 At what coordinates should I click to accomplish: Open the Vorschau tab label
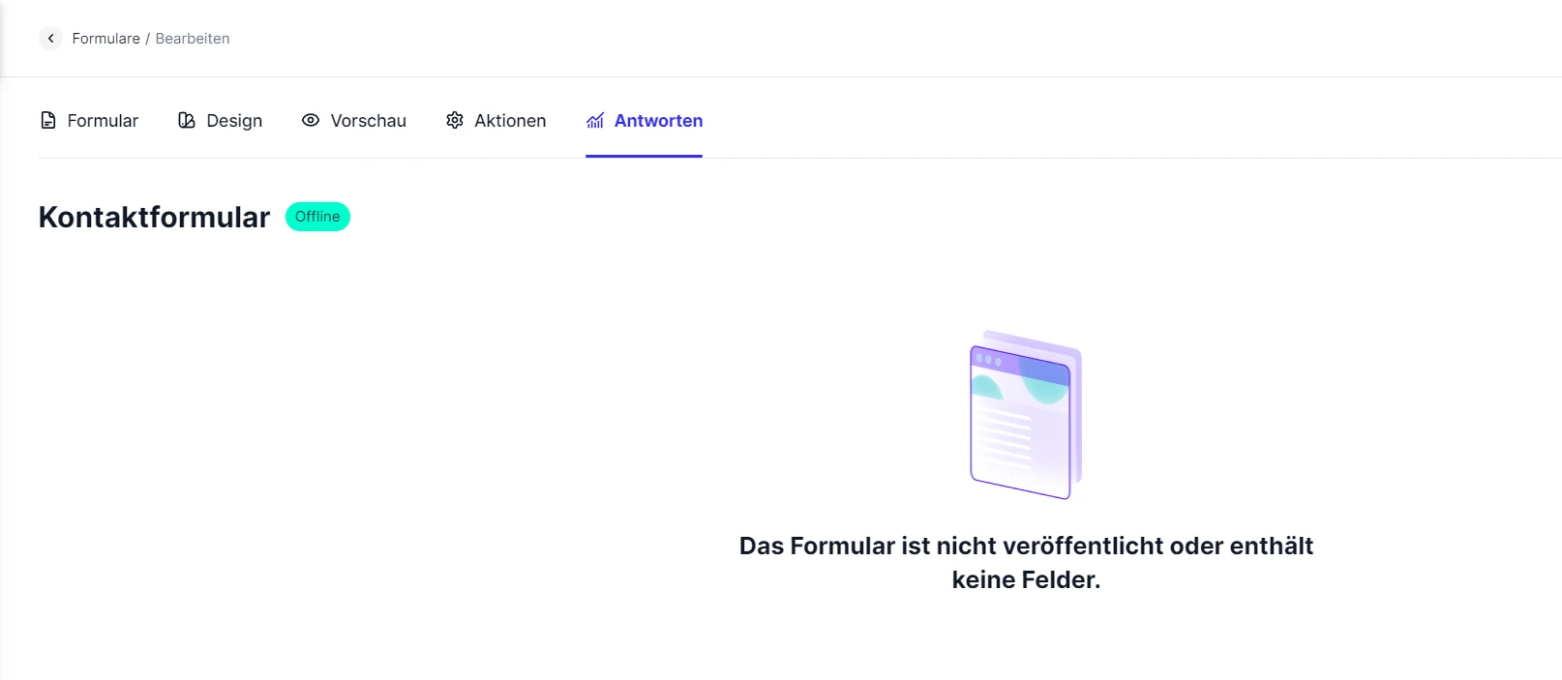pyautogui.click(x=368, y=121)
